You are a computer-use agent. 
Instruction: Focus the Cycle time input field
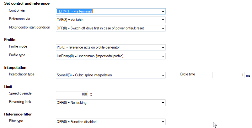(x=228, y=75)
